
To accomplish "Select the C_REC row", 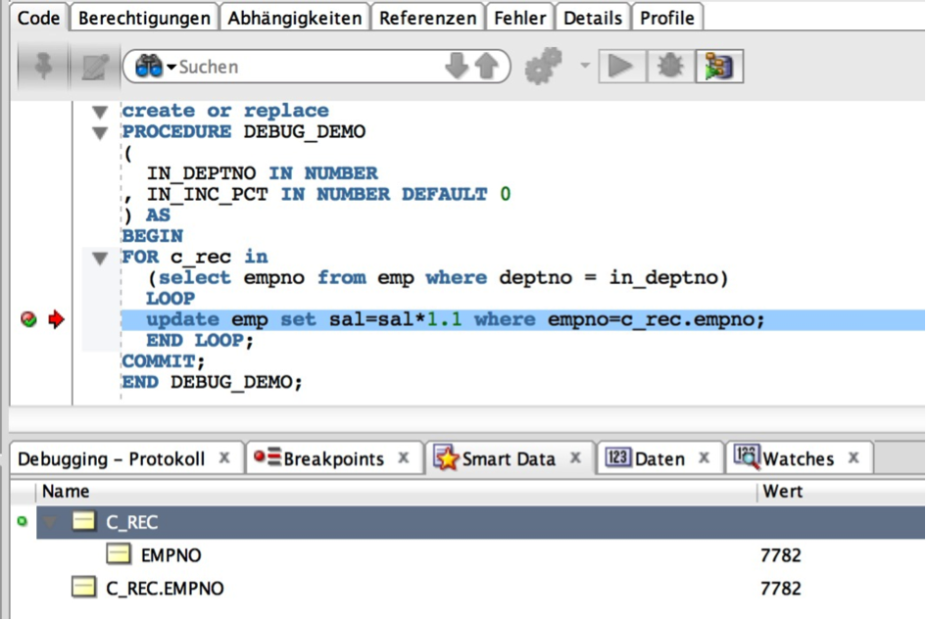I will [x=481, y=522].
